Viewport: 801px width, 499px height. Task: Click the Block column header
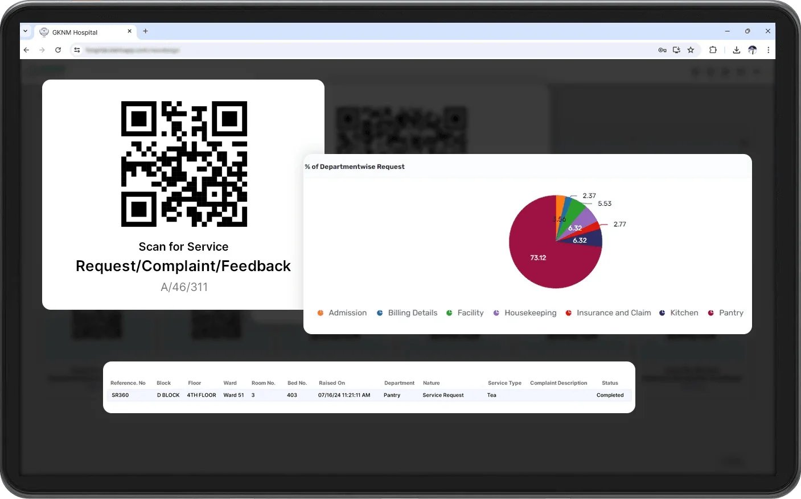(164, 383)
